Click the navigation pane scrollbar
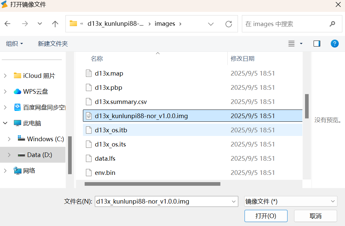This screenshot has height=226, width=345. (70, 155)
